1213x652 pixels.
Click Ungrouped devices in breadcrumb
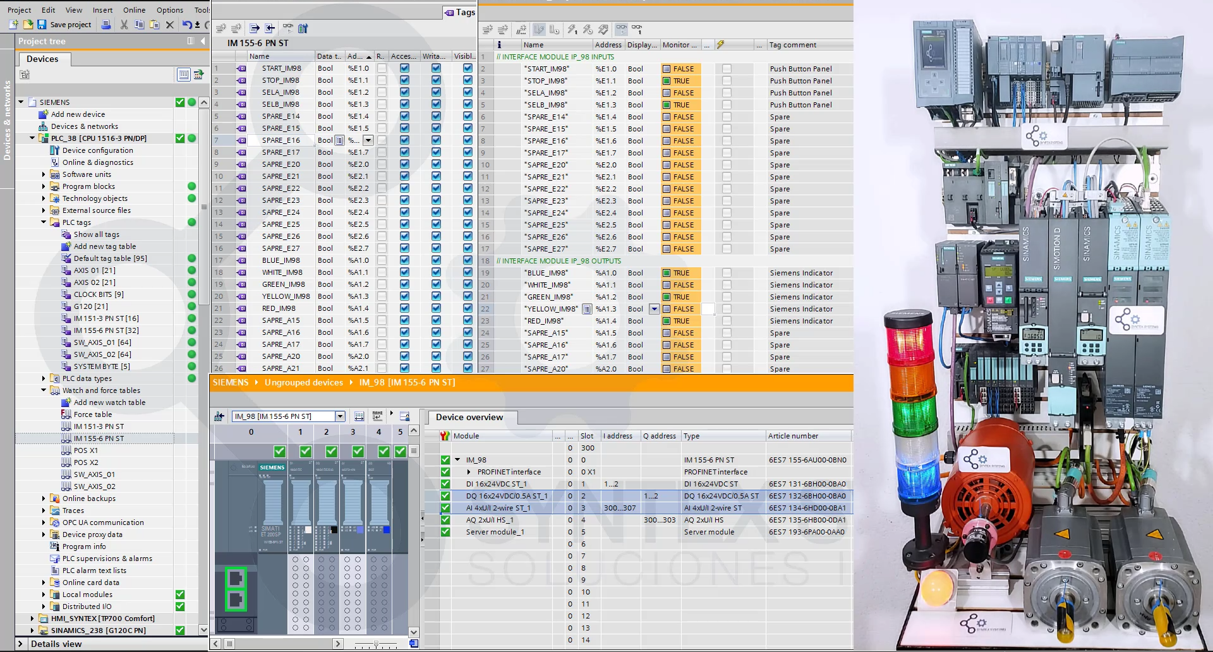point(303,382)
